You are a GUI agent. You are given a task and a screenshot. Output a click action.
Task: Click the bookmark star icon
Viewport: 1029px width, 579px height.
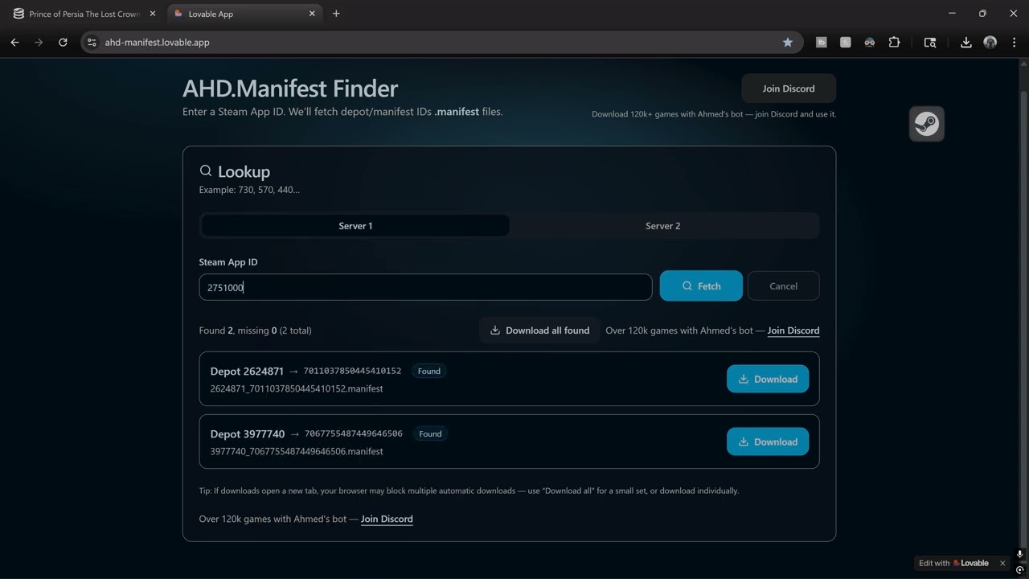coord(788,43)
